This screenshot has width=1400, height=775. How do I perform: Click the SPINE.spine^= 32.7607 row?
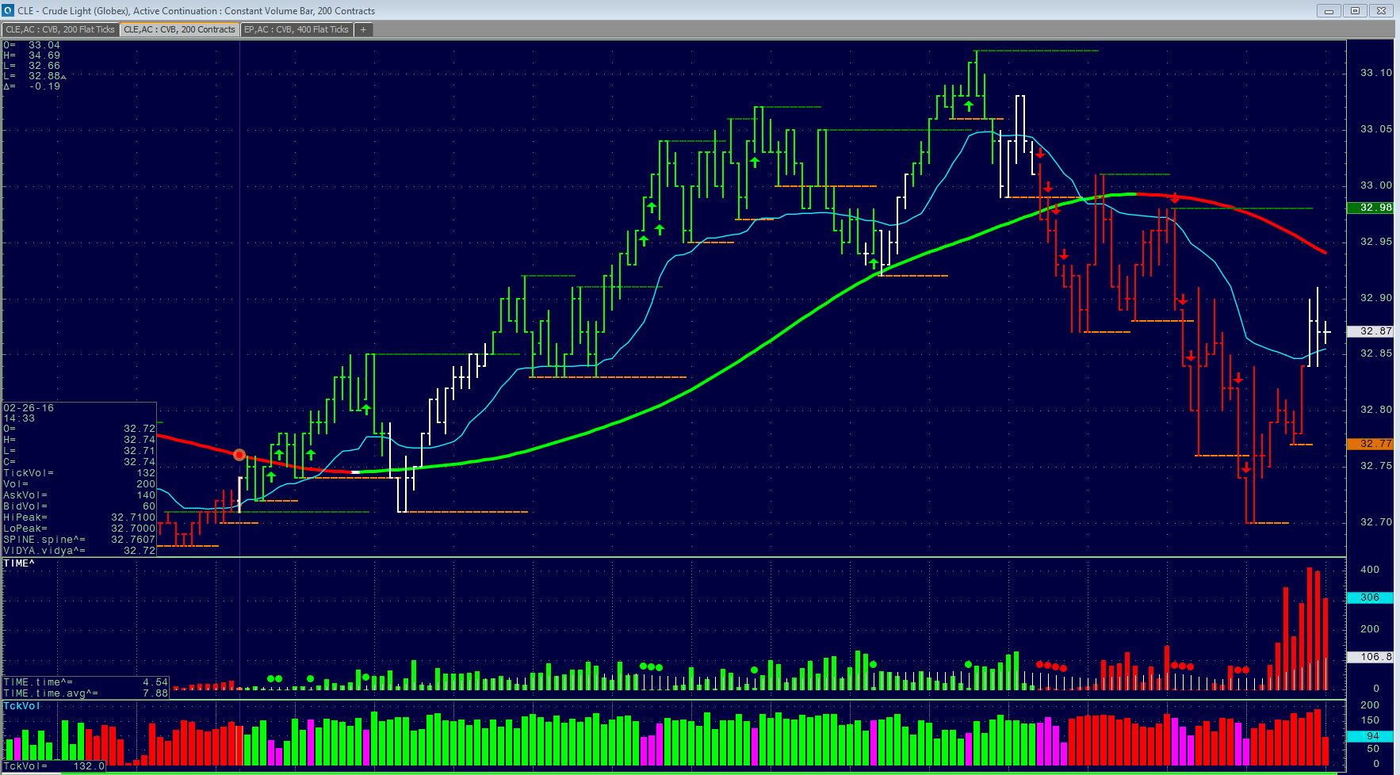tap(79, 540)
